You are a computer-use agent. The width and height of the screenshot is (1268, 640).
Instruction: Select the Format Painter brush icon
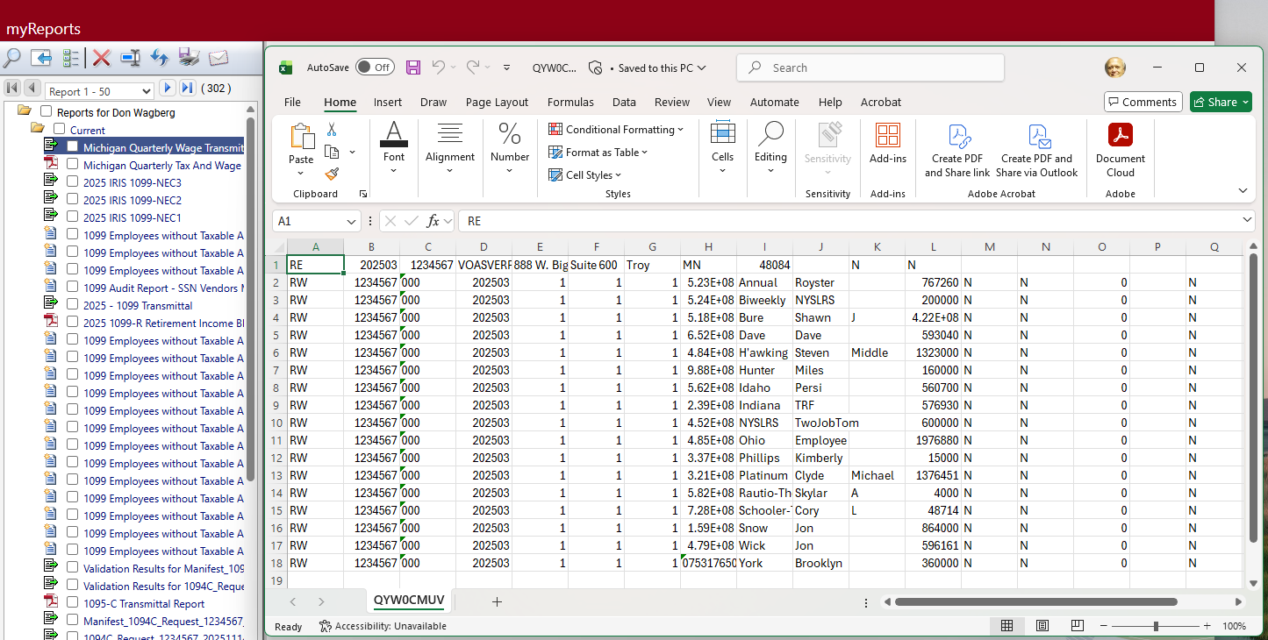(x=332, y=174)
